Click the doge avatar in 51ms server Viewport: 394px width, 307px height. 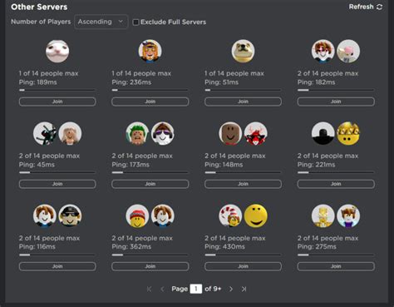tap(243, 51)
